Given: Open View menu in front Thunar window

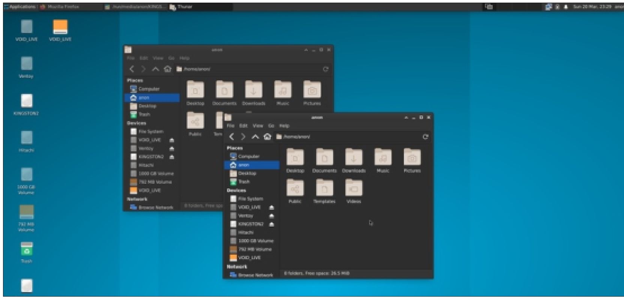Looking at the screenshot, I should (x=258, y=126).
